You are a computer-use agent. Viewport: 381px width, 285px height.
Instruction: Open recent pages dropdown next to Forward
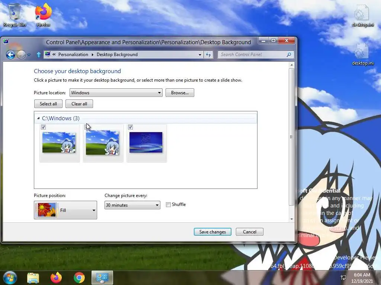29,55
